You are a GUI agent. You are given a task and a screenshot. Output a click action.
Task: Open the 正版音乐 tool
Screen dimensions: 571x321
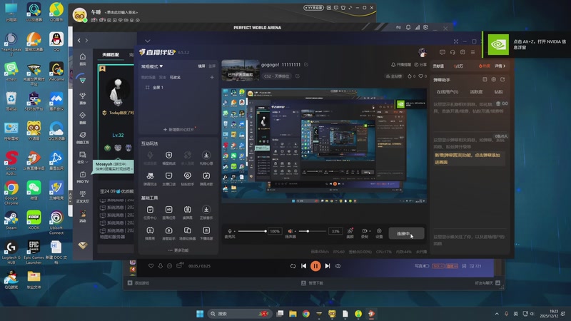pyautogui.click(x=206, y=212)
